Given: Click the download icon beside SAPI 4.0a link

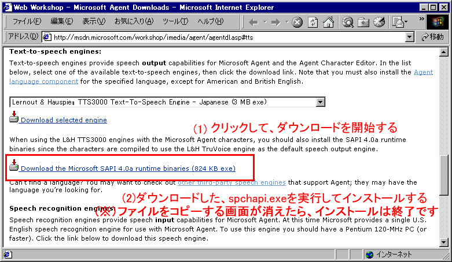Looking at the screenshot, I should (x=14, y=166).
